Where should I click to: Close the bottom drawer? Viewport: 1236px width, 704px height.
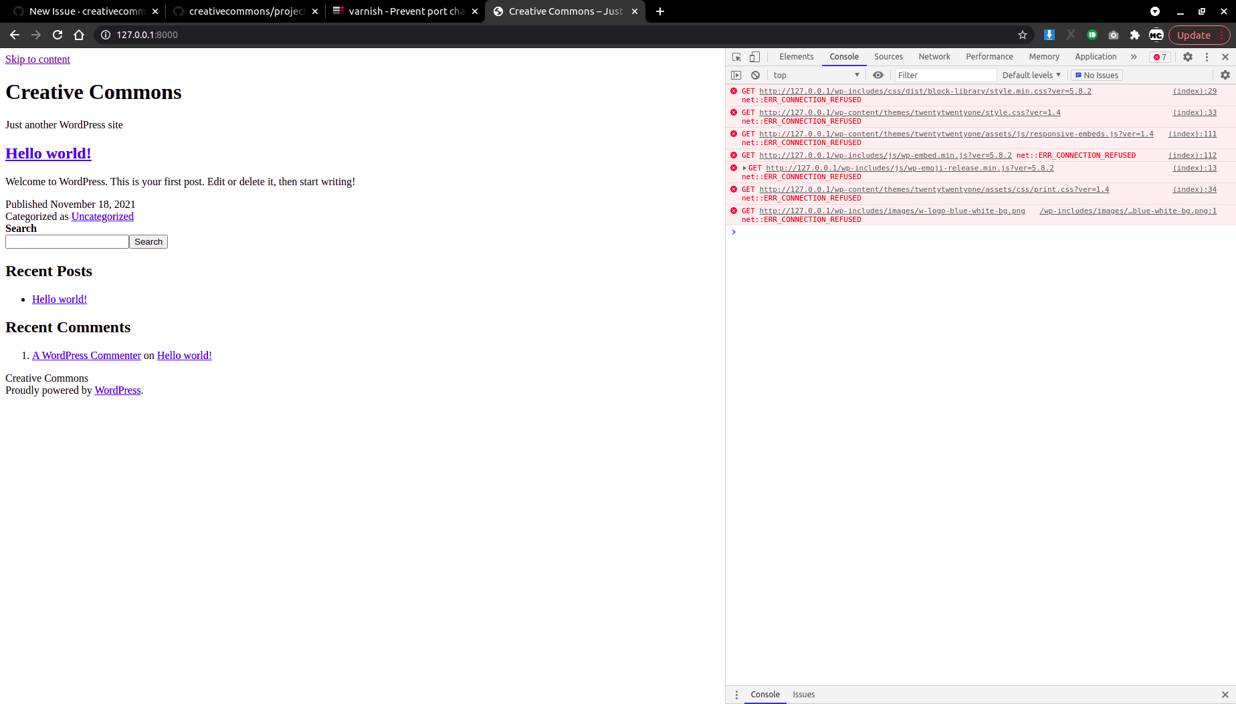(1225, 695)
